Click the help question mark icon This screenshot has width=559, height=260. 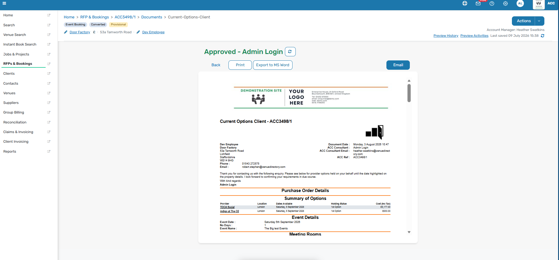tap(492, 4)
